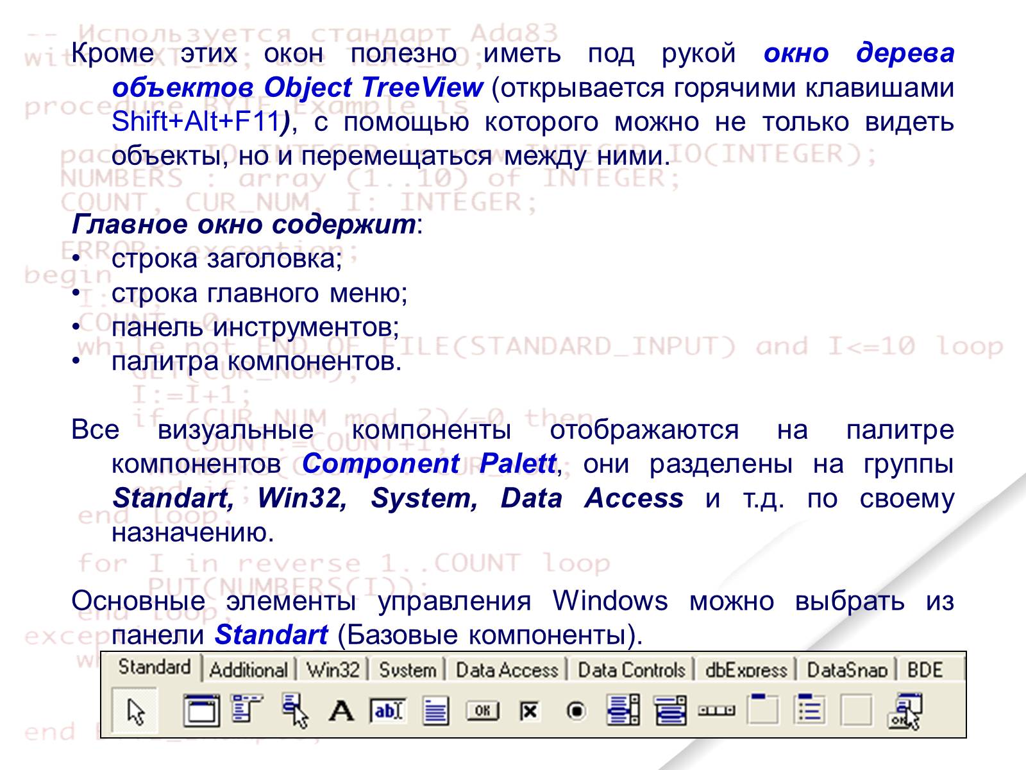1026x770 pixels.
Task: Click the 'Object TreeView' bold text
Action: click(373, 87)
